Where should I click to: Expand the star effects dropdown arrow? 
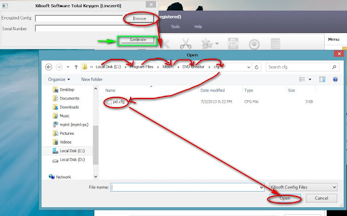[x=217, y=43]
